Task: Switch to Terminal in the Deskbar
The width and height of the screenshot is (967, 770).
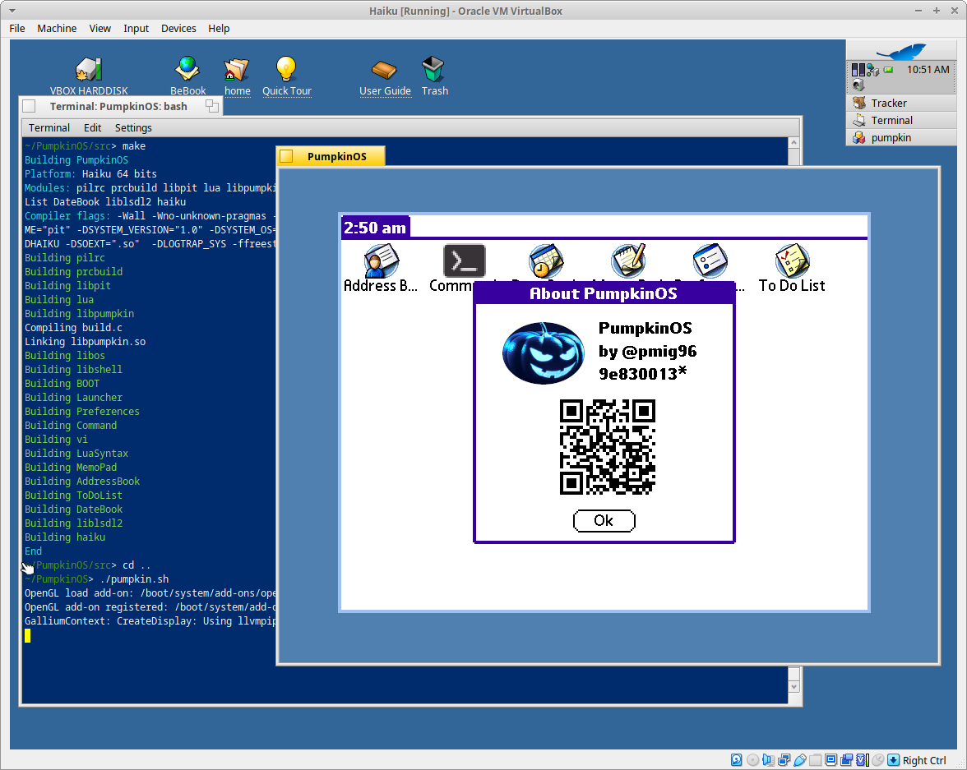Action: [901, 120]
